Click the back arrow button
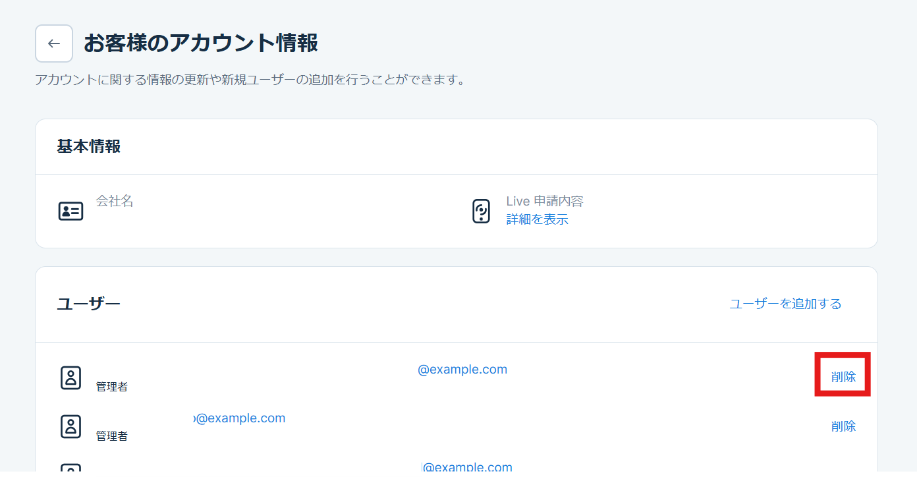 pyautogui.click(x=54, y=43)
